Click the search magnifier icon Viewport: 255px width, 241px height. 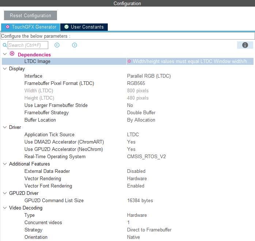click(x=5, y=45)
